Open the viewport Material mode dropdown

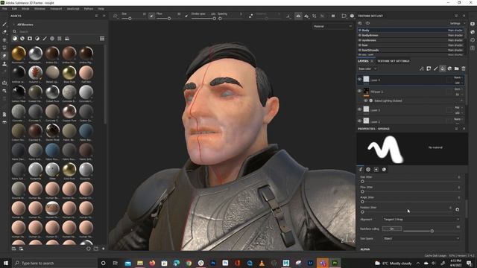[332, 27]
